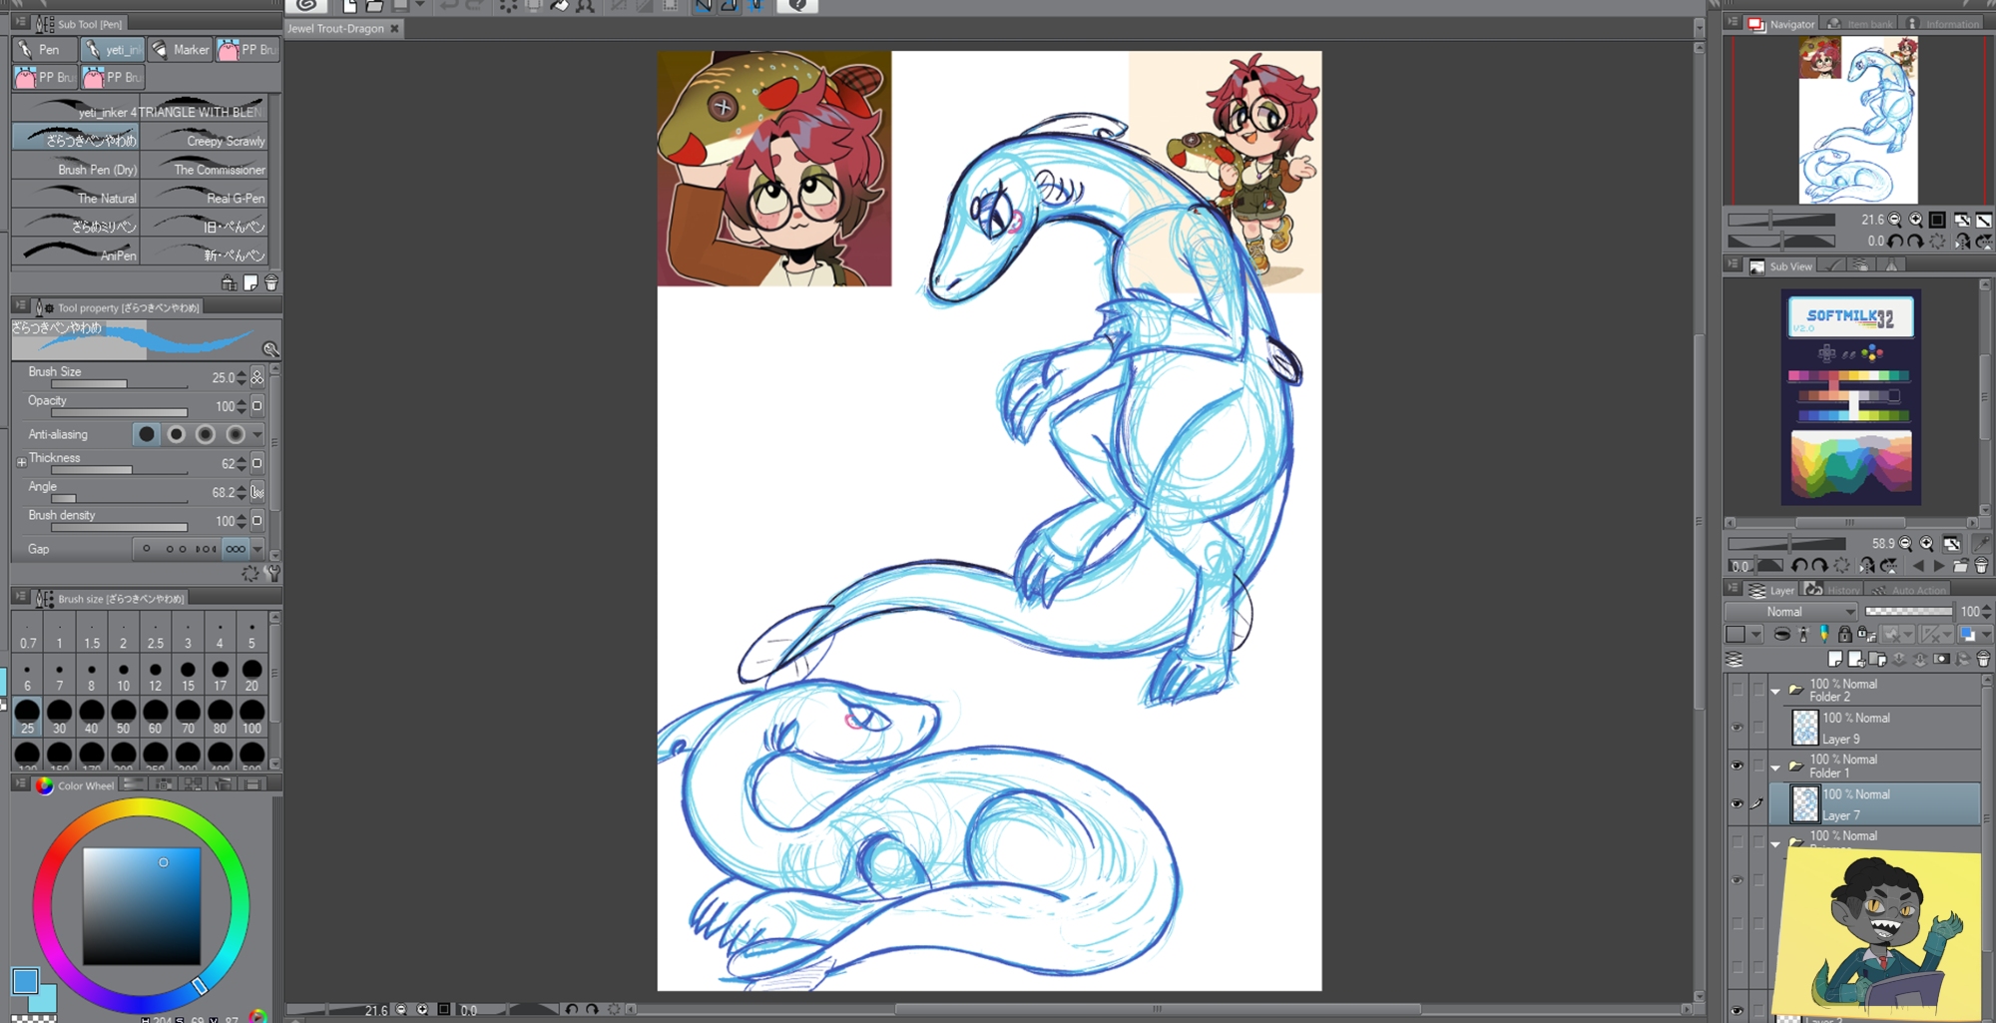Open the Normal blending mode dropdown

pyautogui.click(x=1790, y=612)
